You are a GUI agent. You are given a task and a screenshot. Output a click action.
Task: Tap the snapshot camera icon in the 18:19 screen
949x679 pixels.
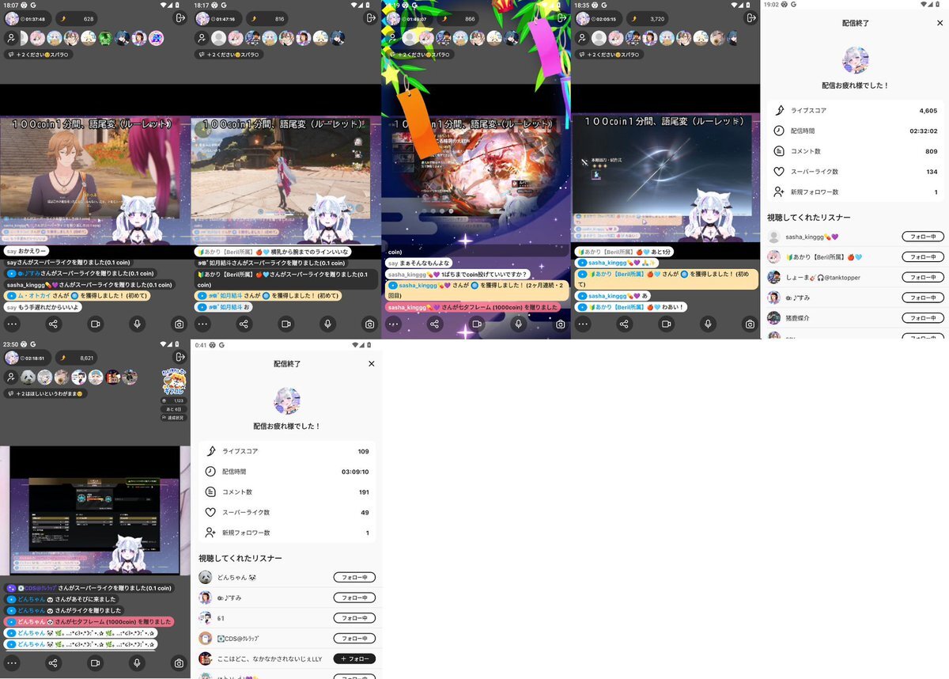[561, 324]
